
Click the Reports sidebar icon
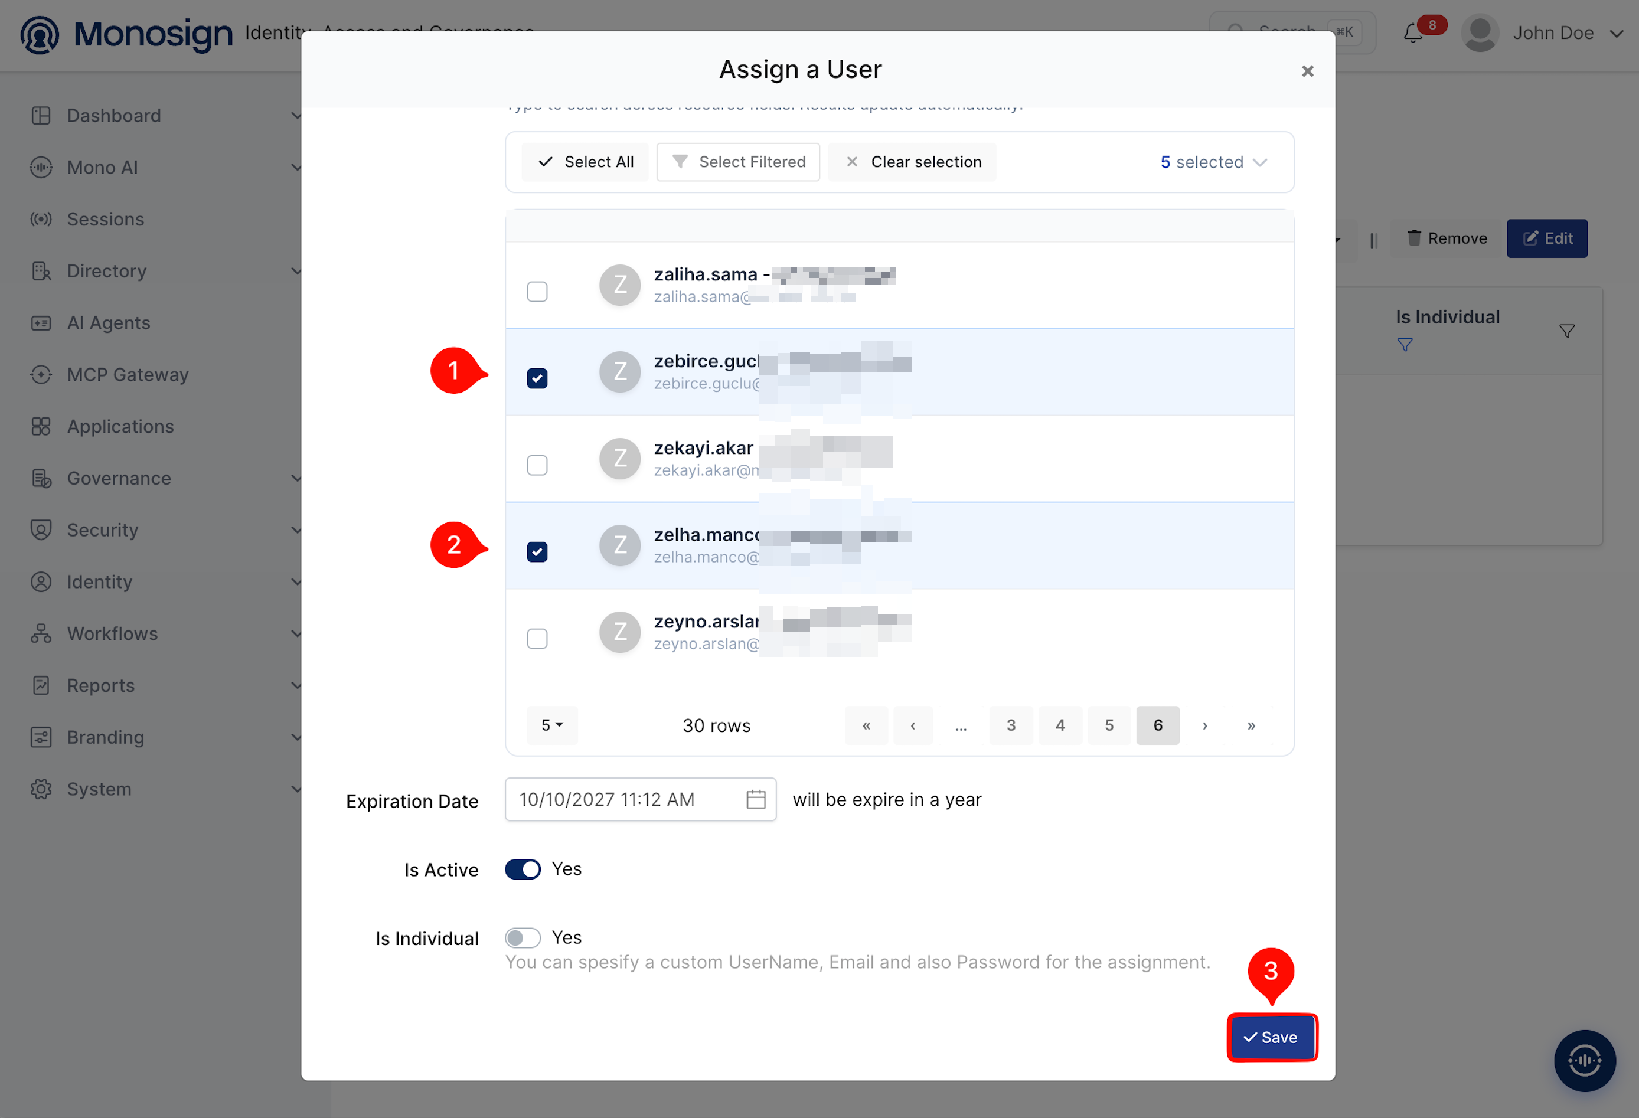click(41, 685)
